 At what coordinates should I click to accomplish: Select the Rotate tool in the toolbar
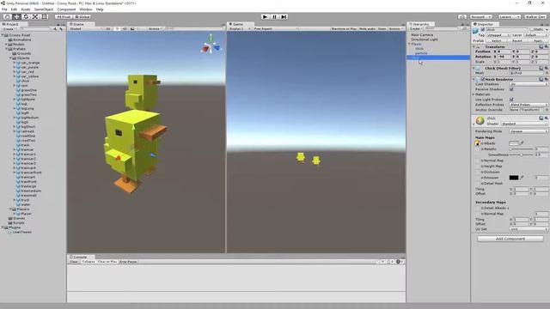[26, 17]
